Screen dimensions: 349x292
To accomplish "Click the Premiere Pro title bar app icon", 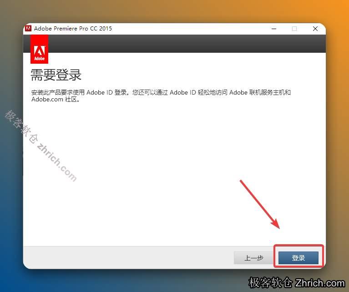I will click(28, 29).
